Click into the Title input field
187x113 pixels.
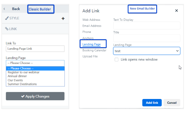click(147, 38)
